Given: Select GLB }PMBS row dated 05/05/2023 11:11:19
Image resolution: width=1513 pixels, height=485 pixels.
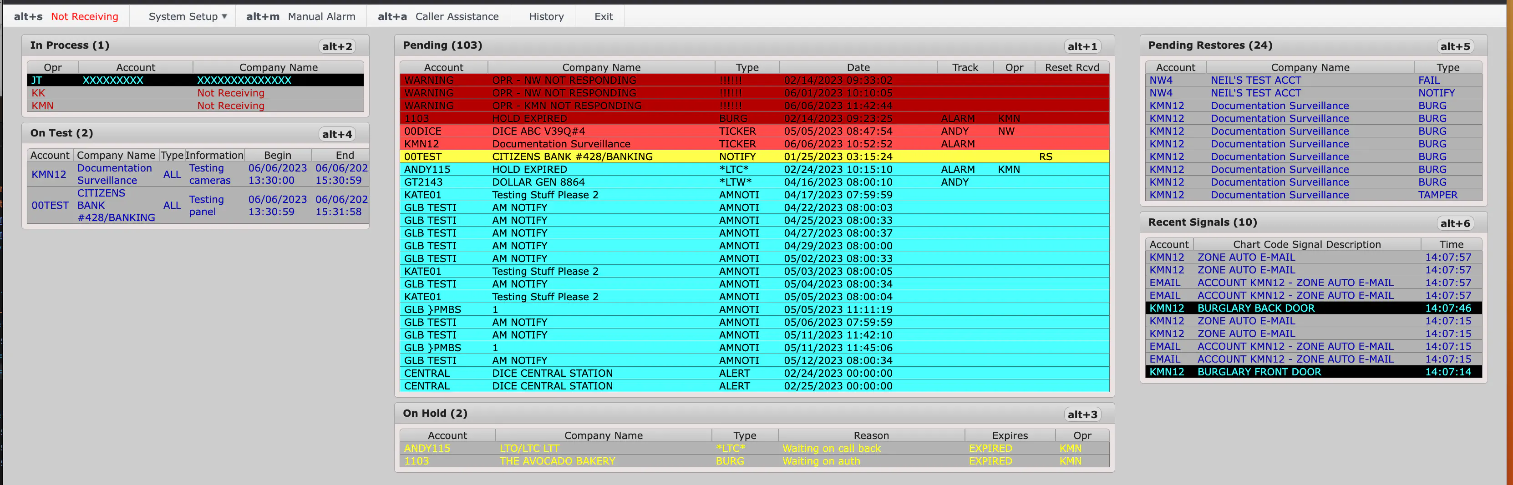Looking at the screenshot, I should (x=754, y=309).
